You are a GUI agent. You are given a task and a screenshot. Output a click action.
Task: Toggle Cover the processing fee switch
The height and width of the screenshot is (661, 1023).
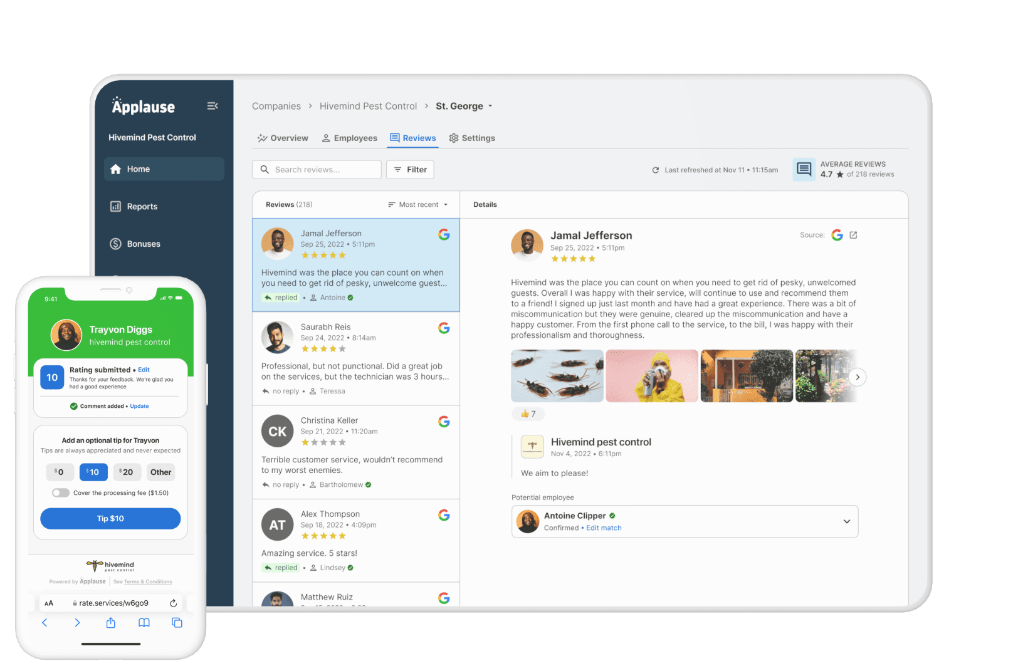click(60, 492)
